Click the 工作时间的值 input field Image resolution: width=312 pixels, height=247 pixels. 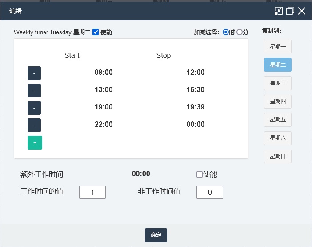point(92,192)
